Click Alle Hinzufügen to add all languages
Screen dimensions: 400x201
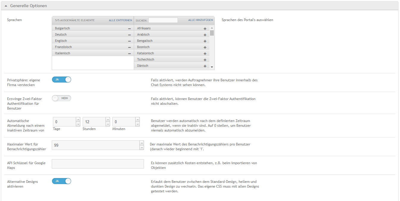[x=200, y=20]
